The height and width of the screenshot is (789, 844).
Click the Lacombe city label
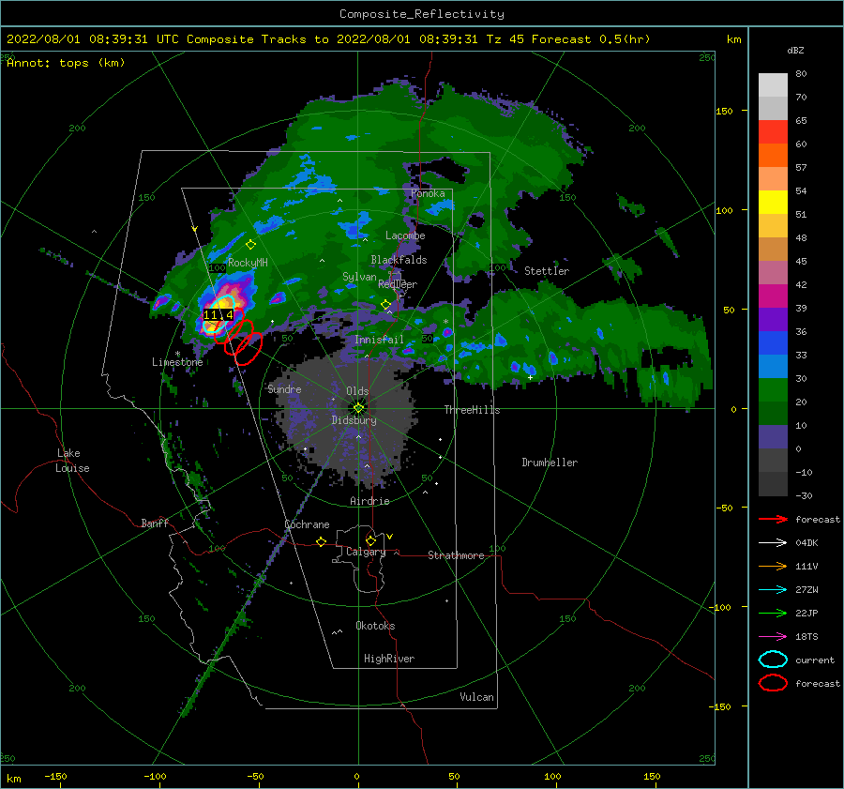click(405, 235)
